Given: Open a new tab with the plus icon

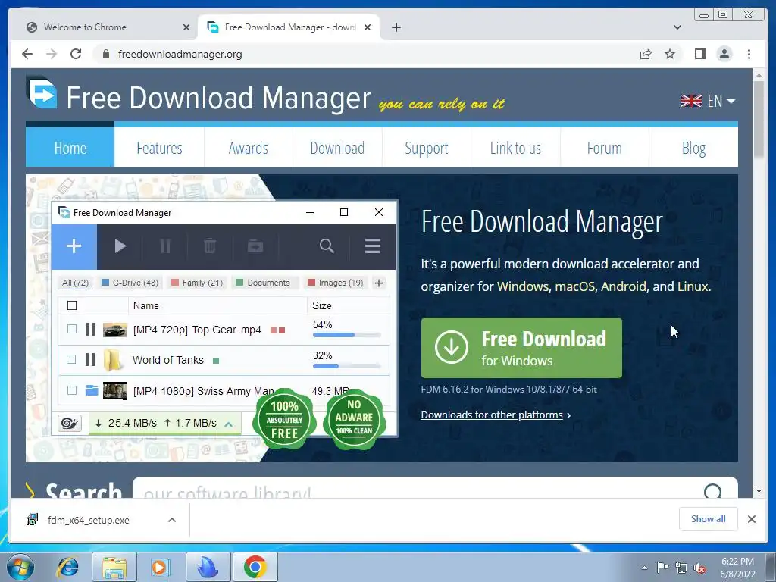Looking at the screenshot, I should point(396,27).
